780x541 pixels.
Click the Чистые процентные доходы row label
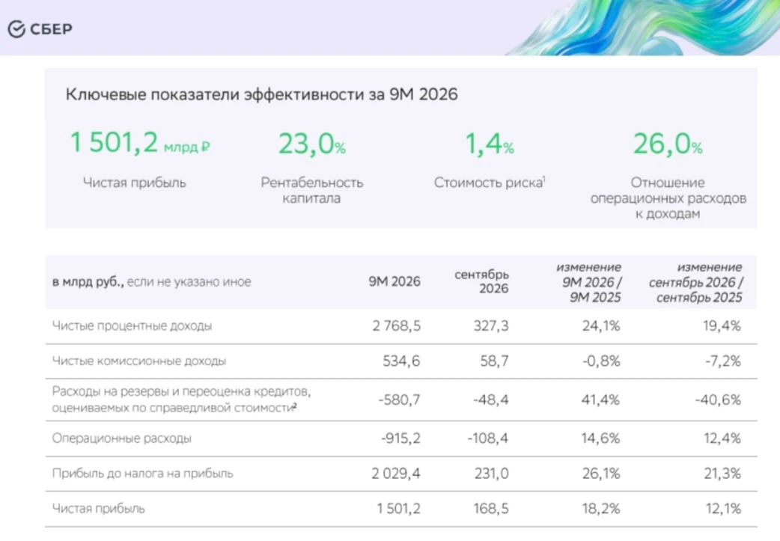(x=132, y=326)
